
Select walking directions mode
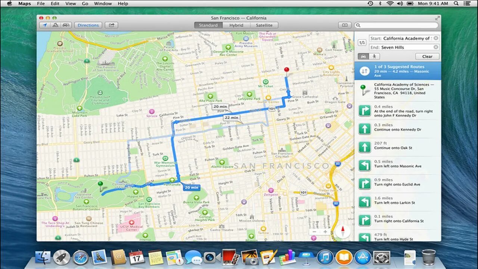[x=374, y=56]
